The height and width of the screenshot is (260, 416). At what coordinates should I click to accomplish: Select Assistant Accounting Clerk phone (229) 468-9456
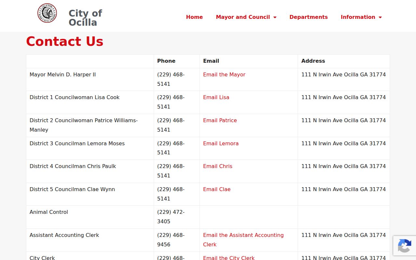click(x=171, y=240)
